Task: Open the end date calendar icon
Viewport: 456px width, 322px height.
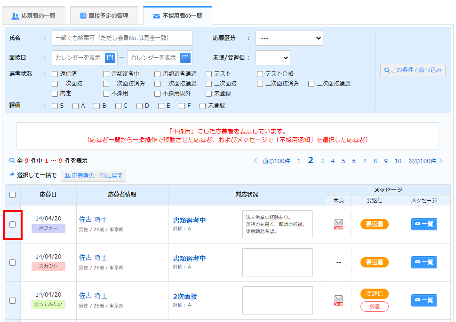Action: 185,57
